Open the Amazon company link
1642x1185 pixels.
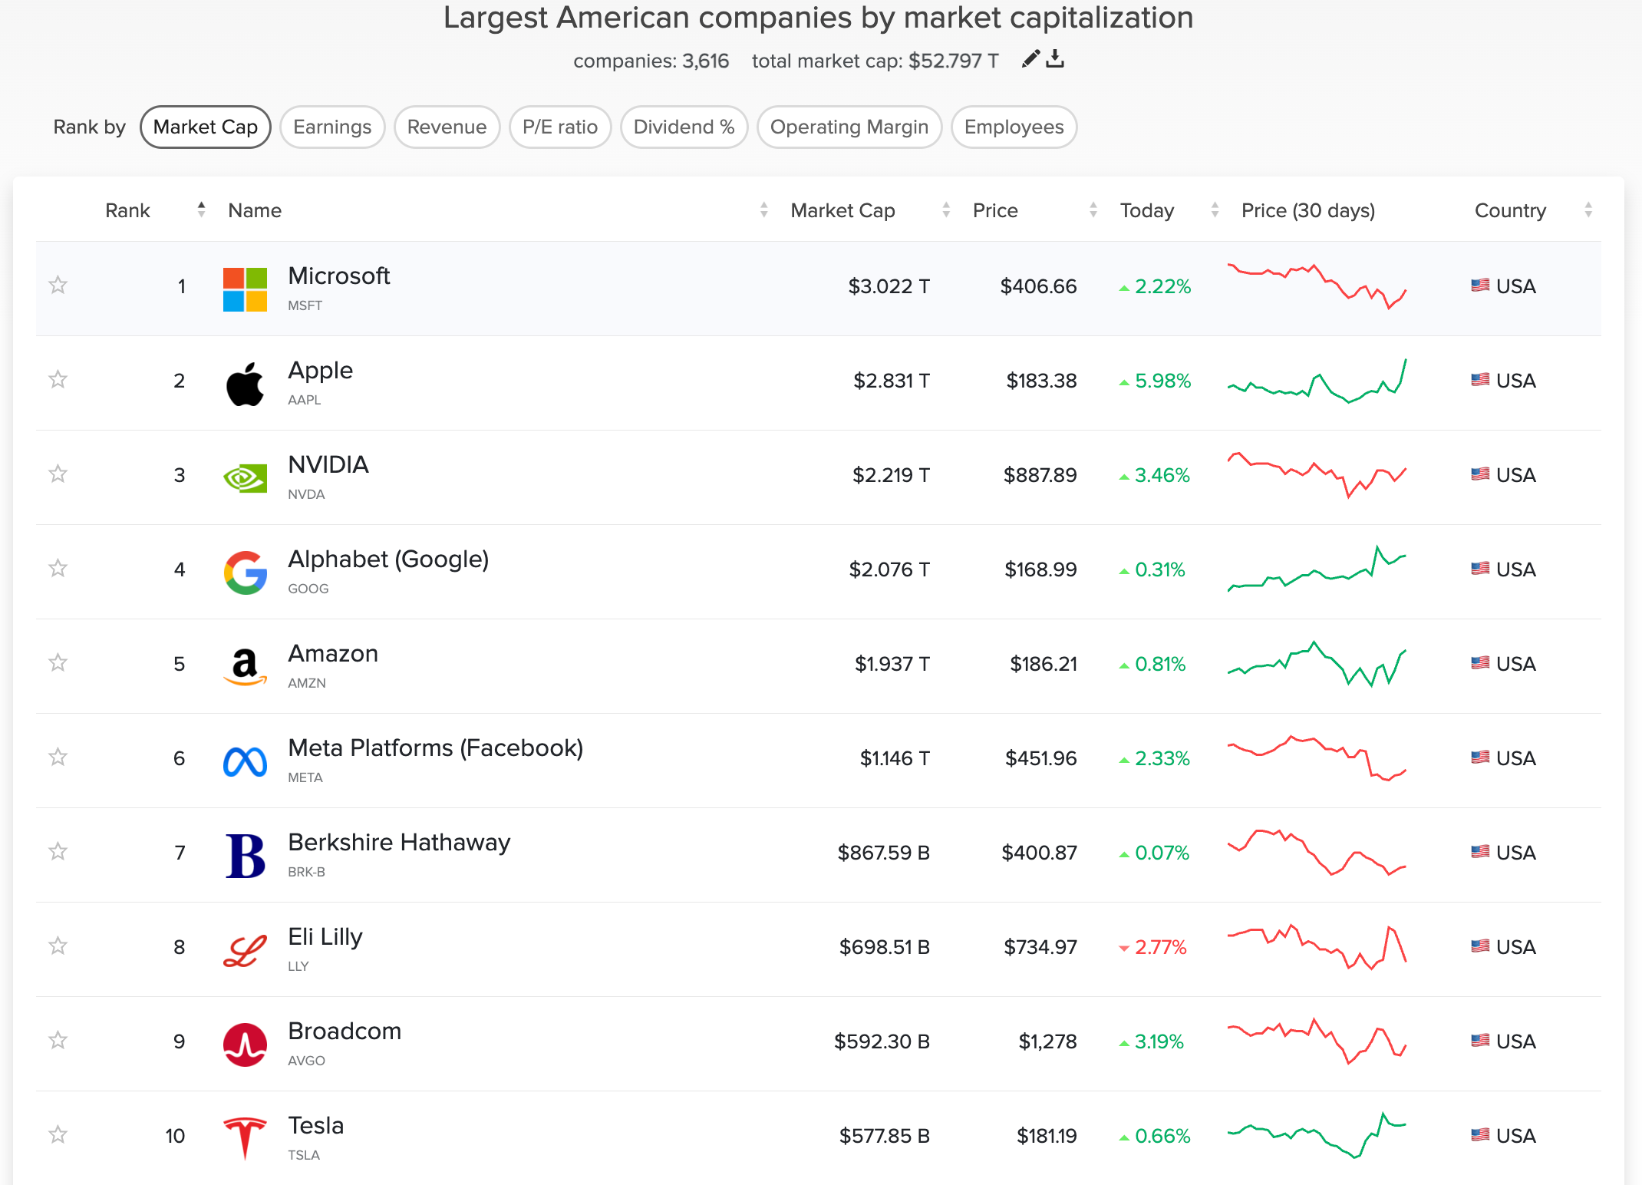(333, 653)
